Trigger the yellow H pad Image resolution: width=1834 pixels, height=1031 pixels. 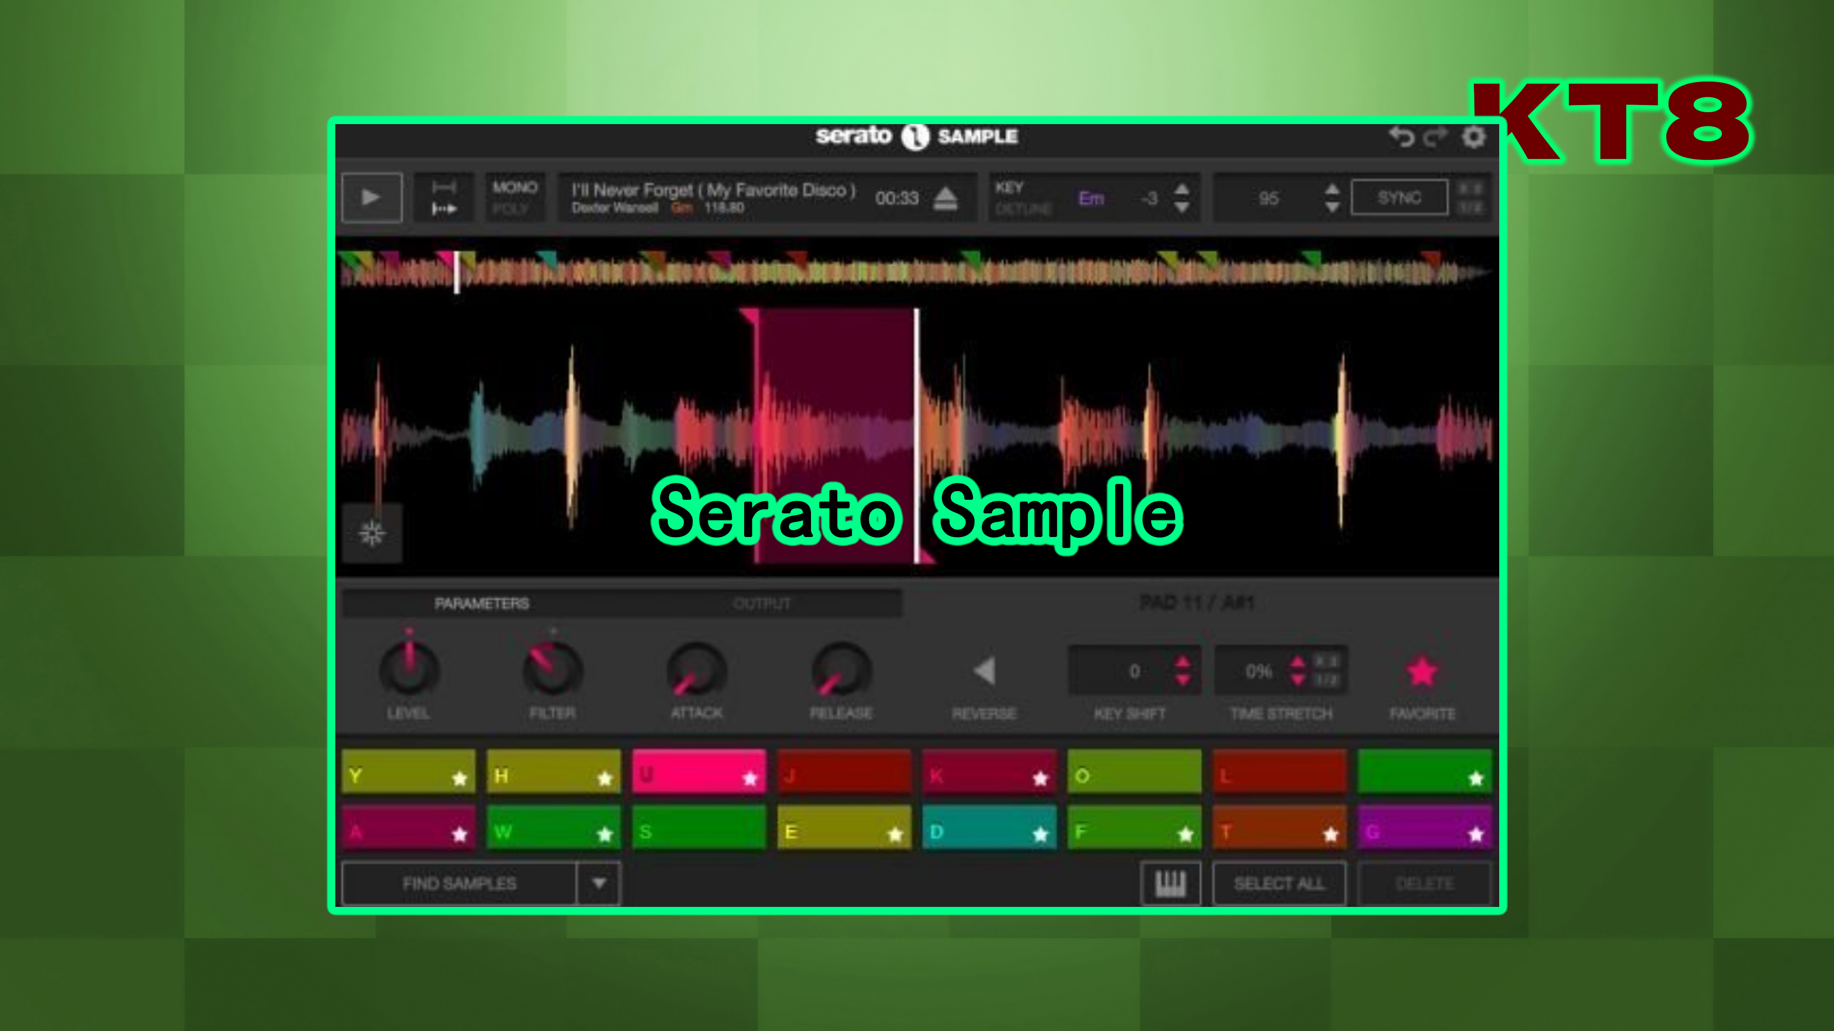(x=553, y=771)
